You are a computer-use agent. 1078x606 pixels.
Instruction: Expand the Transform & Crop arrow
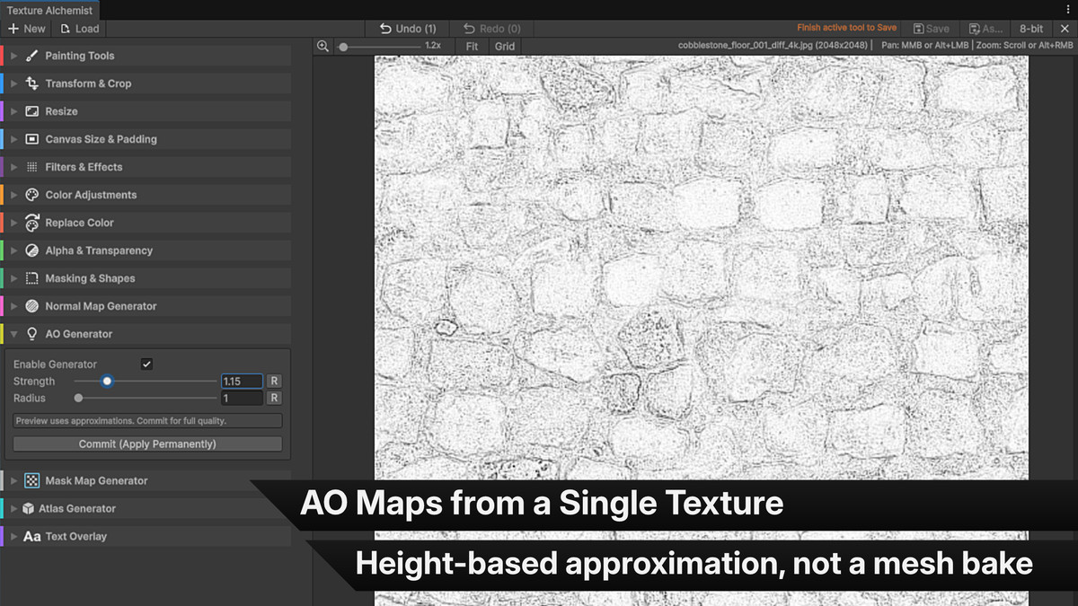point(13,83)
